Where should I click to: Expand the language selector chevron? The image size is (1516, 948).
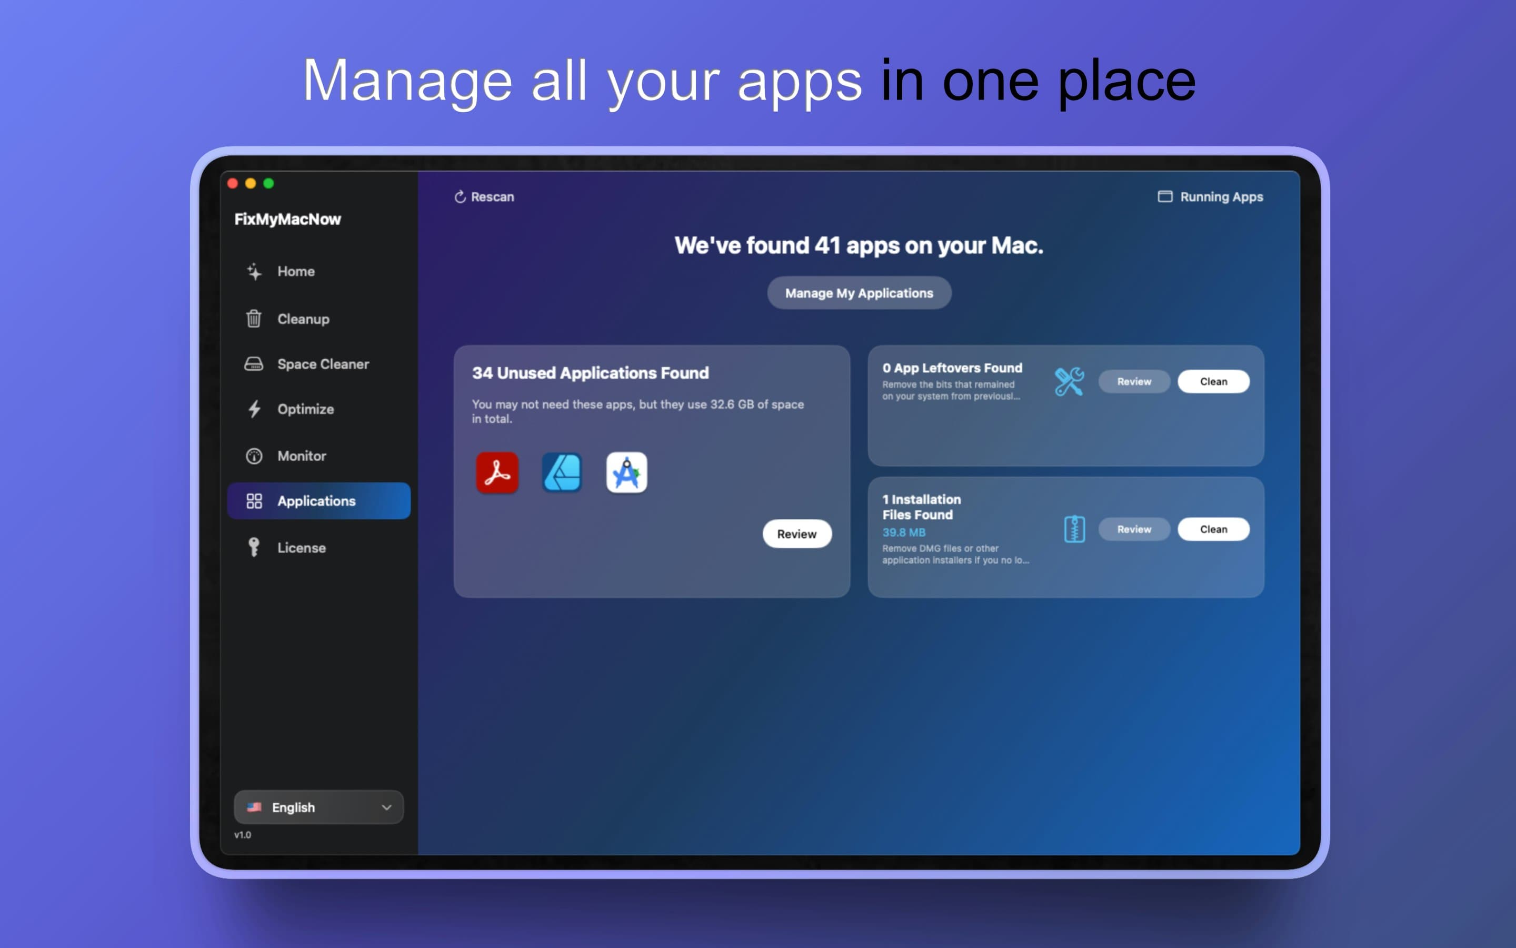pyautogui.click(x=387, y=807)
